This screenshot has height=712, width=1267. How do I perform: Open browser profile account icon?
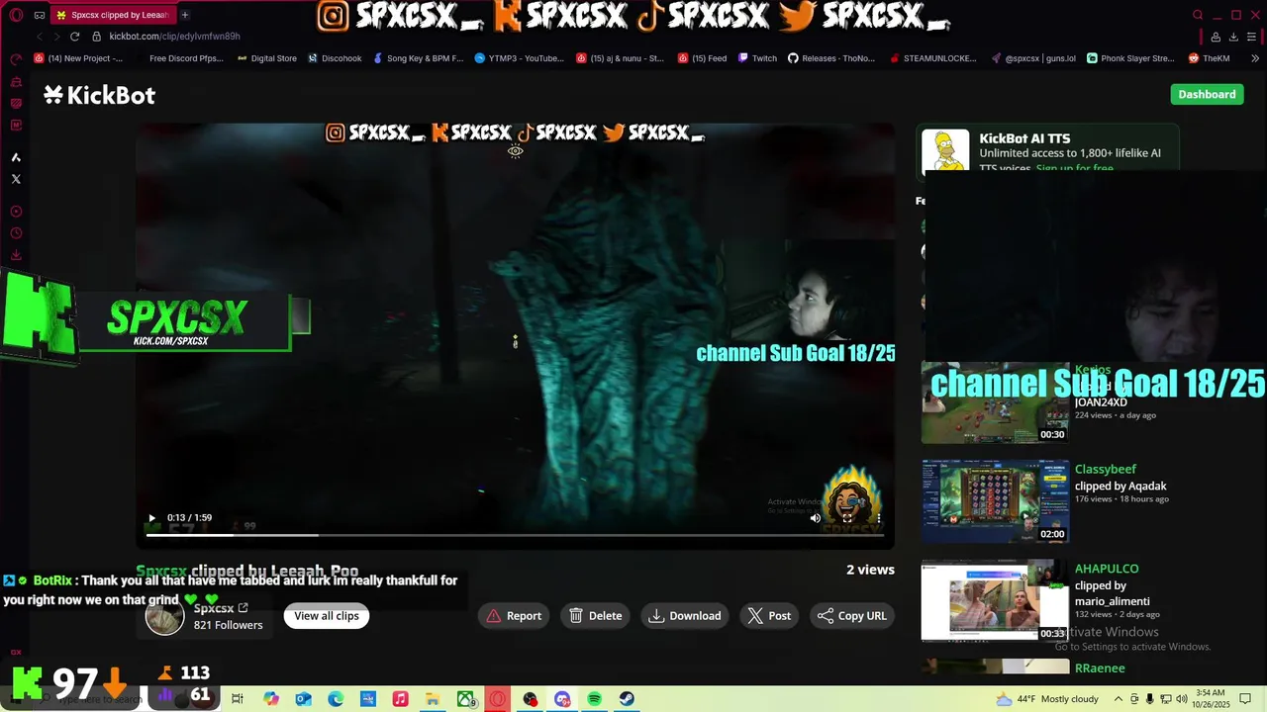[1216, 37]
